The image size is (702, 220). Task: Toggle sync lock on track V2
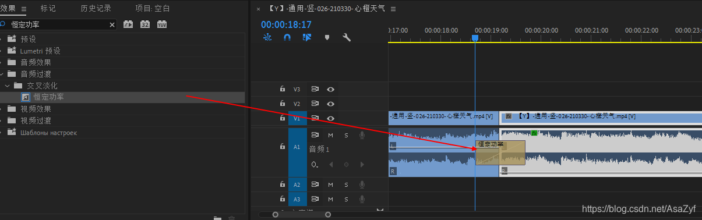pos(315,104)
